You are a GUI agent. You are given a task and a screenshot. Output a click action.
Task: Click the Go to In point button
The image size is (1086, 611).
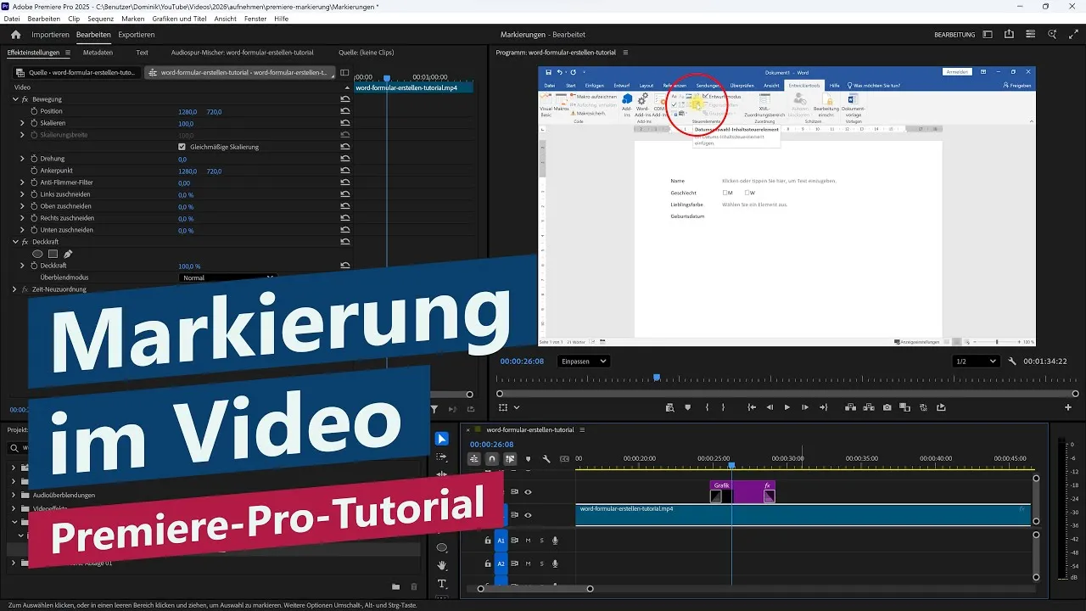pos(751,407)
